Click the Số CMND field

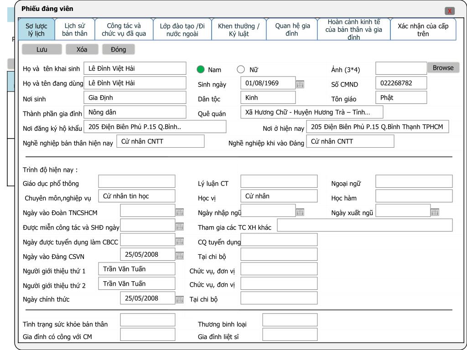click(401, 83)
